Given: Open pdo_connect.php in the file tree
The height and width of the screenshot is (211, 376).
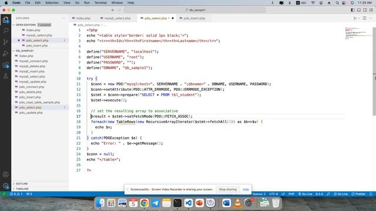Looking at the screenshot, I should (31, 87).
